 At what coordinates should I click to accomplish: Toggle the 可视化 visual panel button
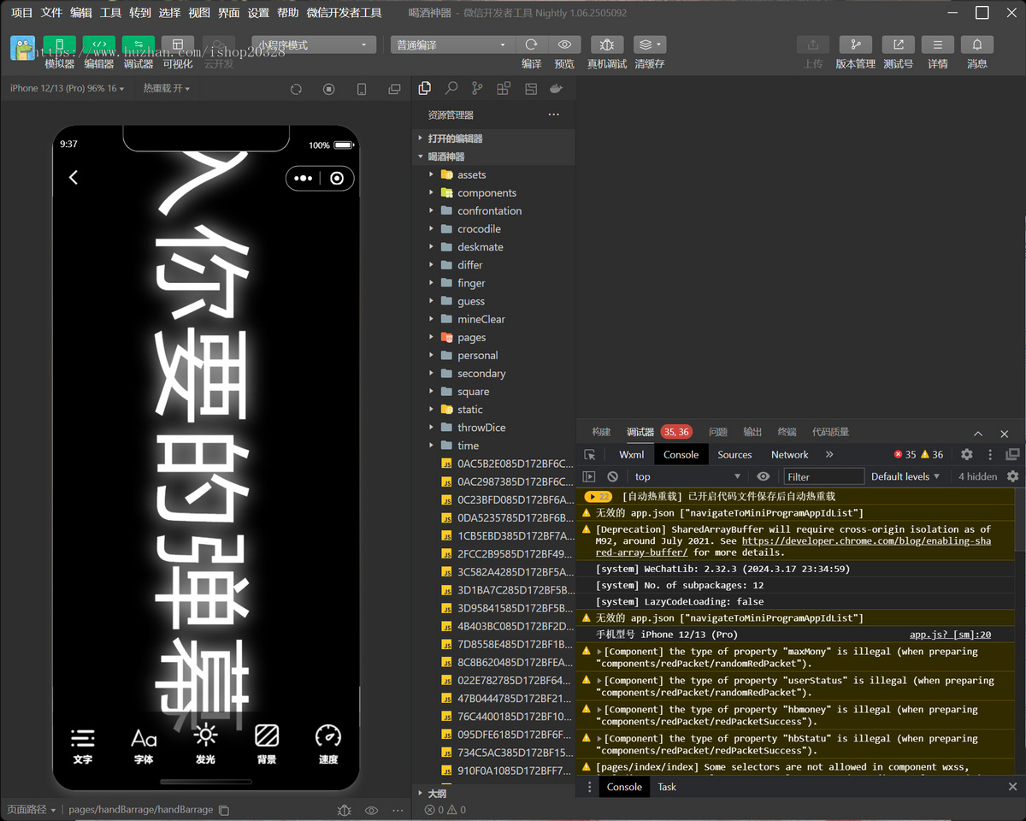[178, 45]
